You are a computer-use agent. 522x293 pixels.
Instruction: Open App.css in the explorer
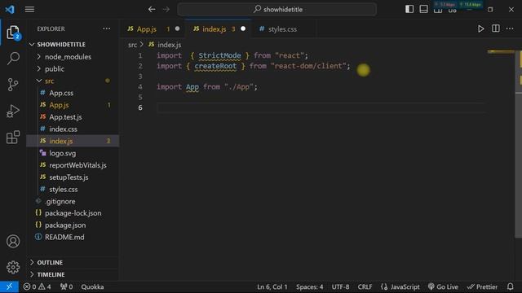click(73, 93)
